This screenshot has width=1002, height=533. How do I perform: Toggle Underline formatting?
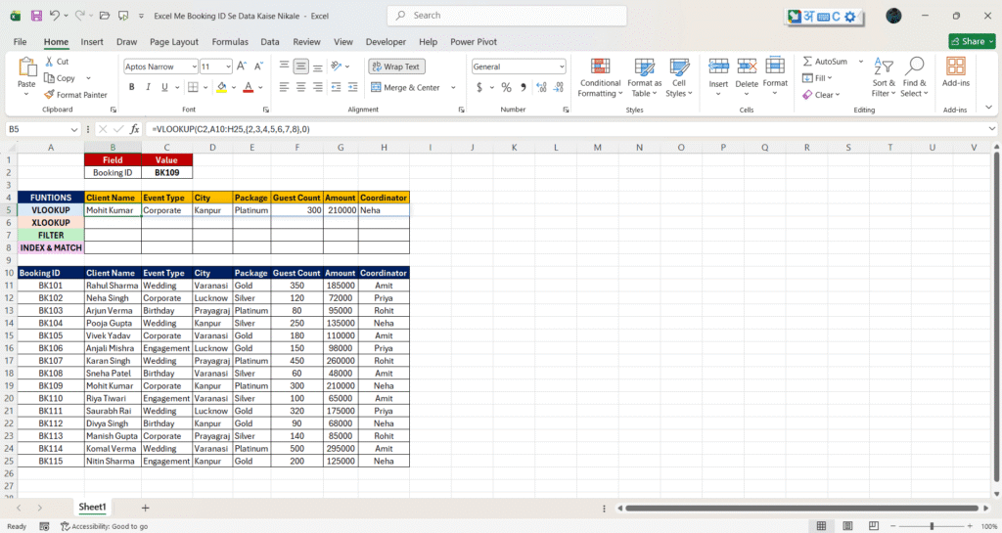point(164,87)
